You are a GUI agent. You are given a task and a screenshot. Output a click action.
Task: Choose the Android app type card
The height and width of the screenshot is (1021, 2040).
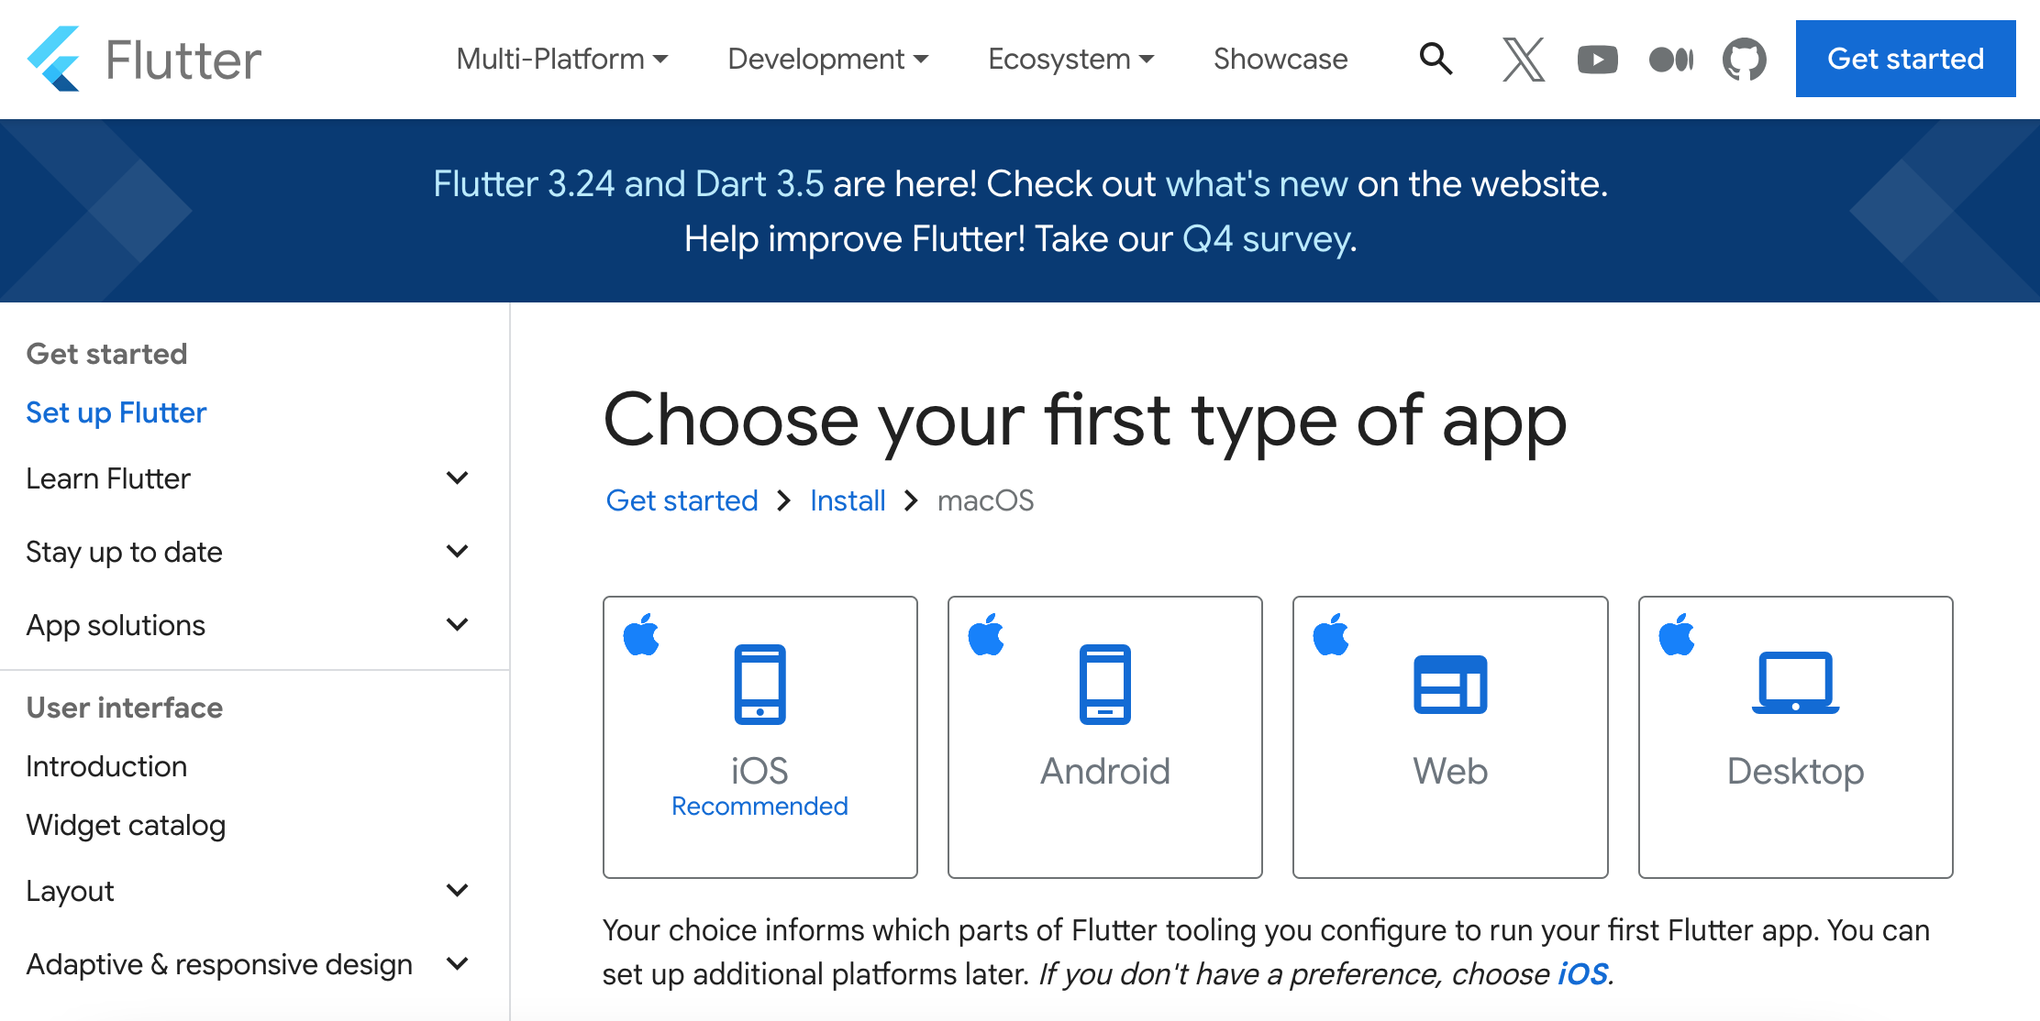(1104, 736)
